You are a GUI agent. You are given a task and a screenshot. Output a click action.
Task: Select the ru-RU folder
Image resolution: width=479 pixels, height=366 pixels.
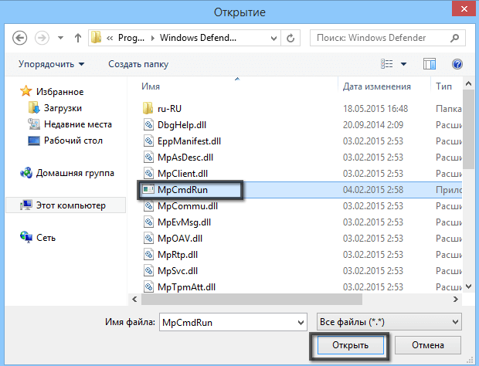(169, 109)
